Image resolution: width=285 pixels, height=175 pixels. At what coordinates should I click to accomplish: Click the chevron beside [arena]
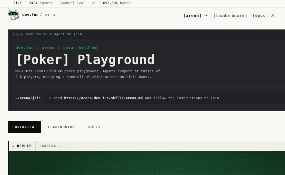coord(206,16)
